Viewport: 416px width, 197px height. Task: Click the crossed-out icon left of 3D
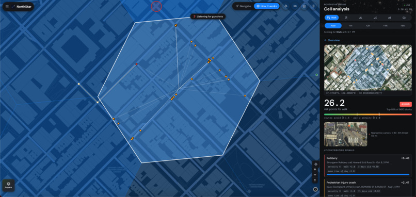click(286, 6)
